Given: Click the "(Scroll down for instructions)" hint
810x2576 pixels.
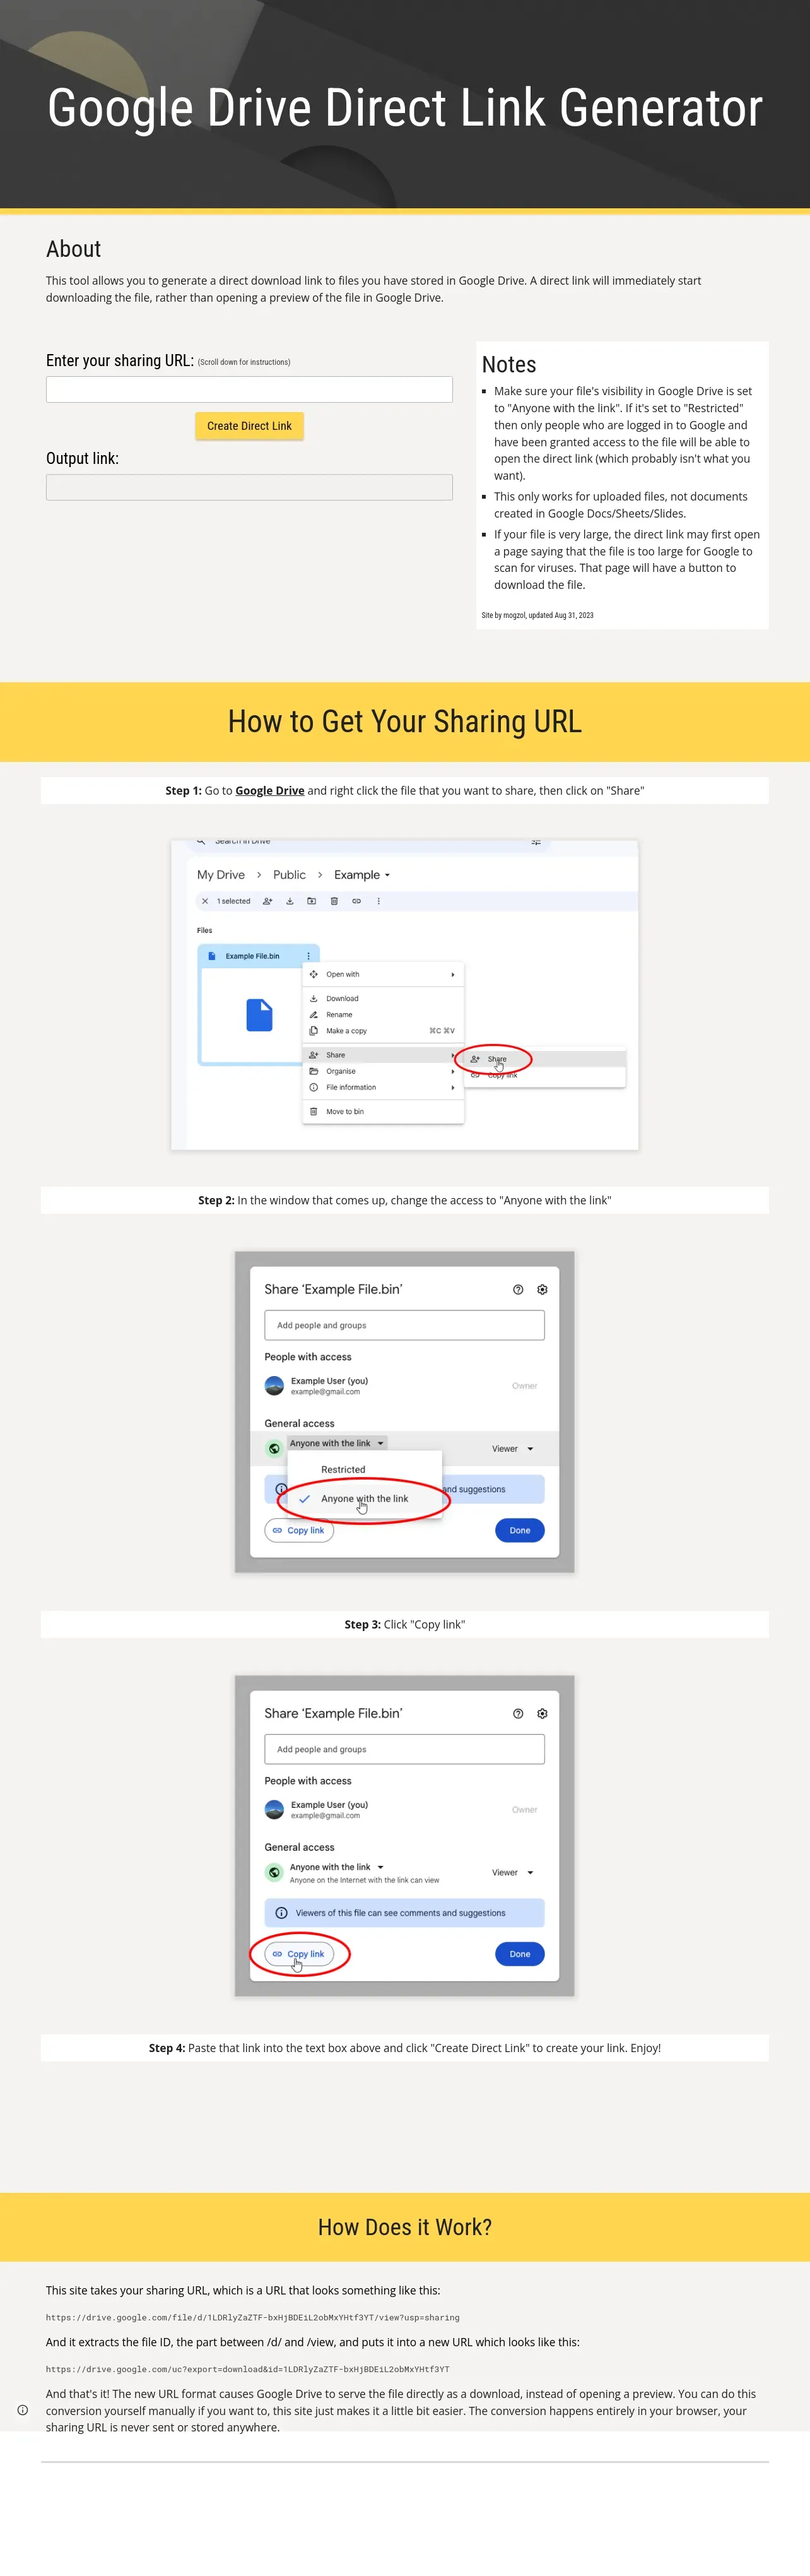Looking at the screenshot, I should 244,362.
